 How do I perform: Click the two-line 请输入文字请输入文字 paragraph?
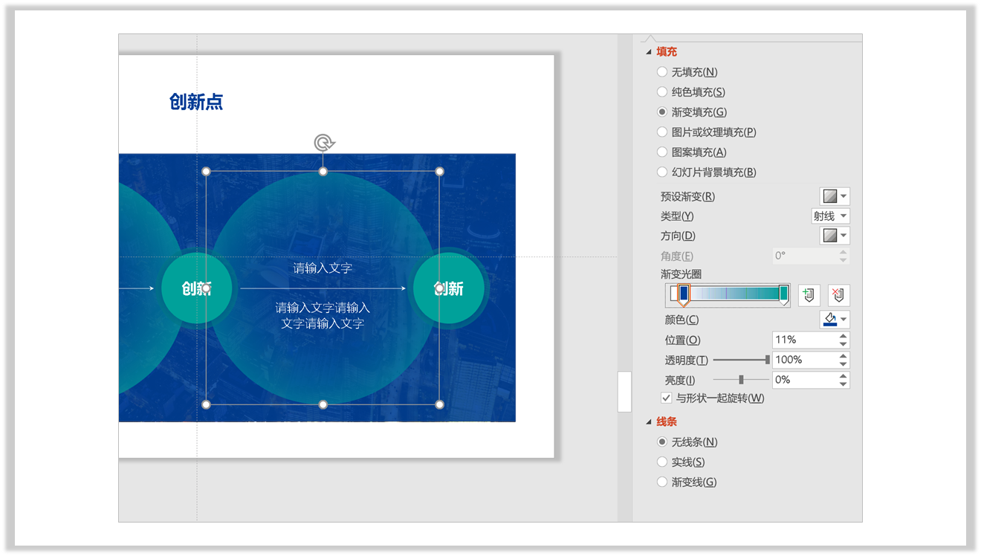[323, 316]
